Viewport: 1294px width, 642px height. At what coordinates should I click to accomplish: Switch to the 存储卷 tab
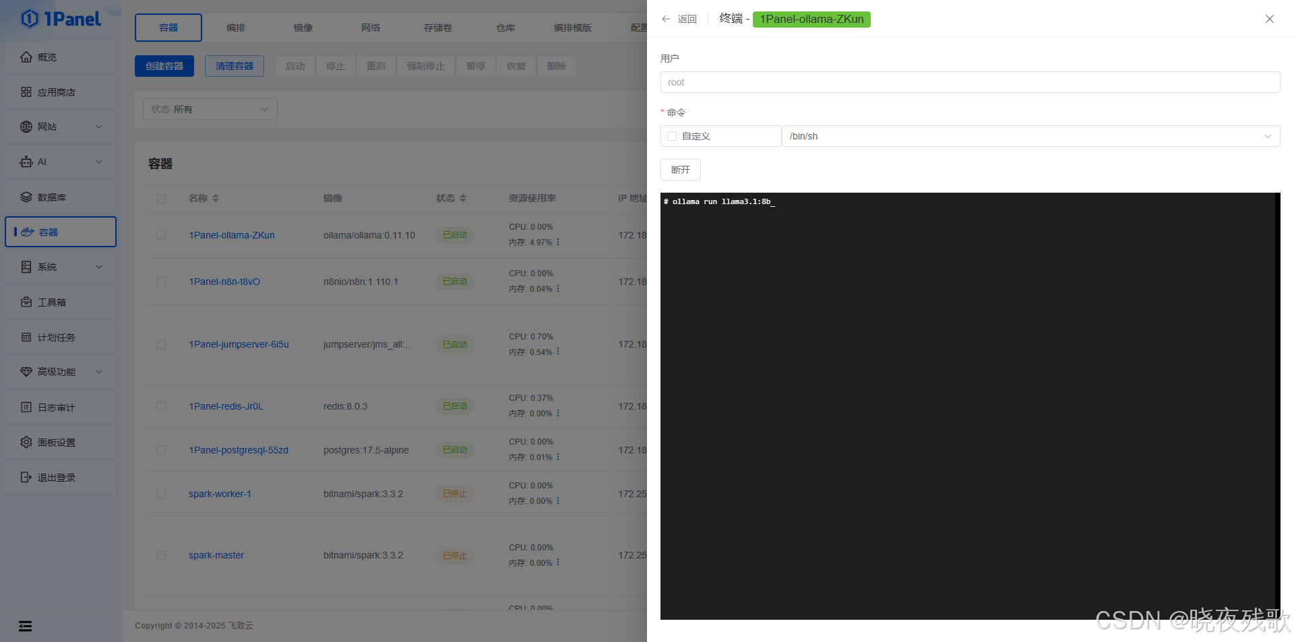tap(438, 28)
